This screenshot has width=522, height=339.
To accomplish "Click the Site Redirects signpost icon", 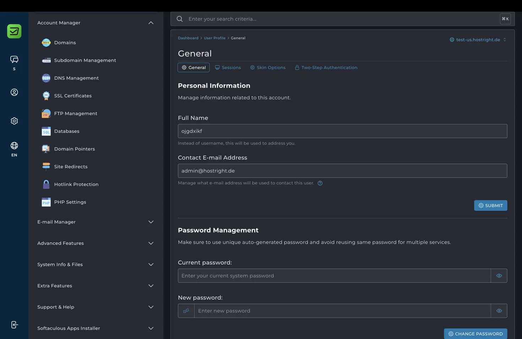I will pyautogui.click(x=46, y=167).
